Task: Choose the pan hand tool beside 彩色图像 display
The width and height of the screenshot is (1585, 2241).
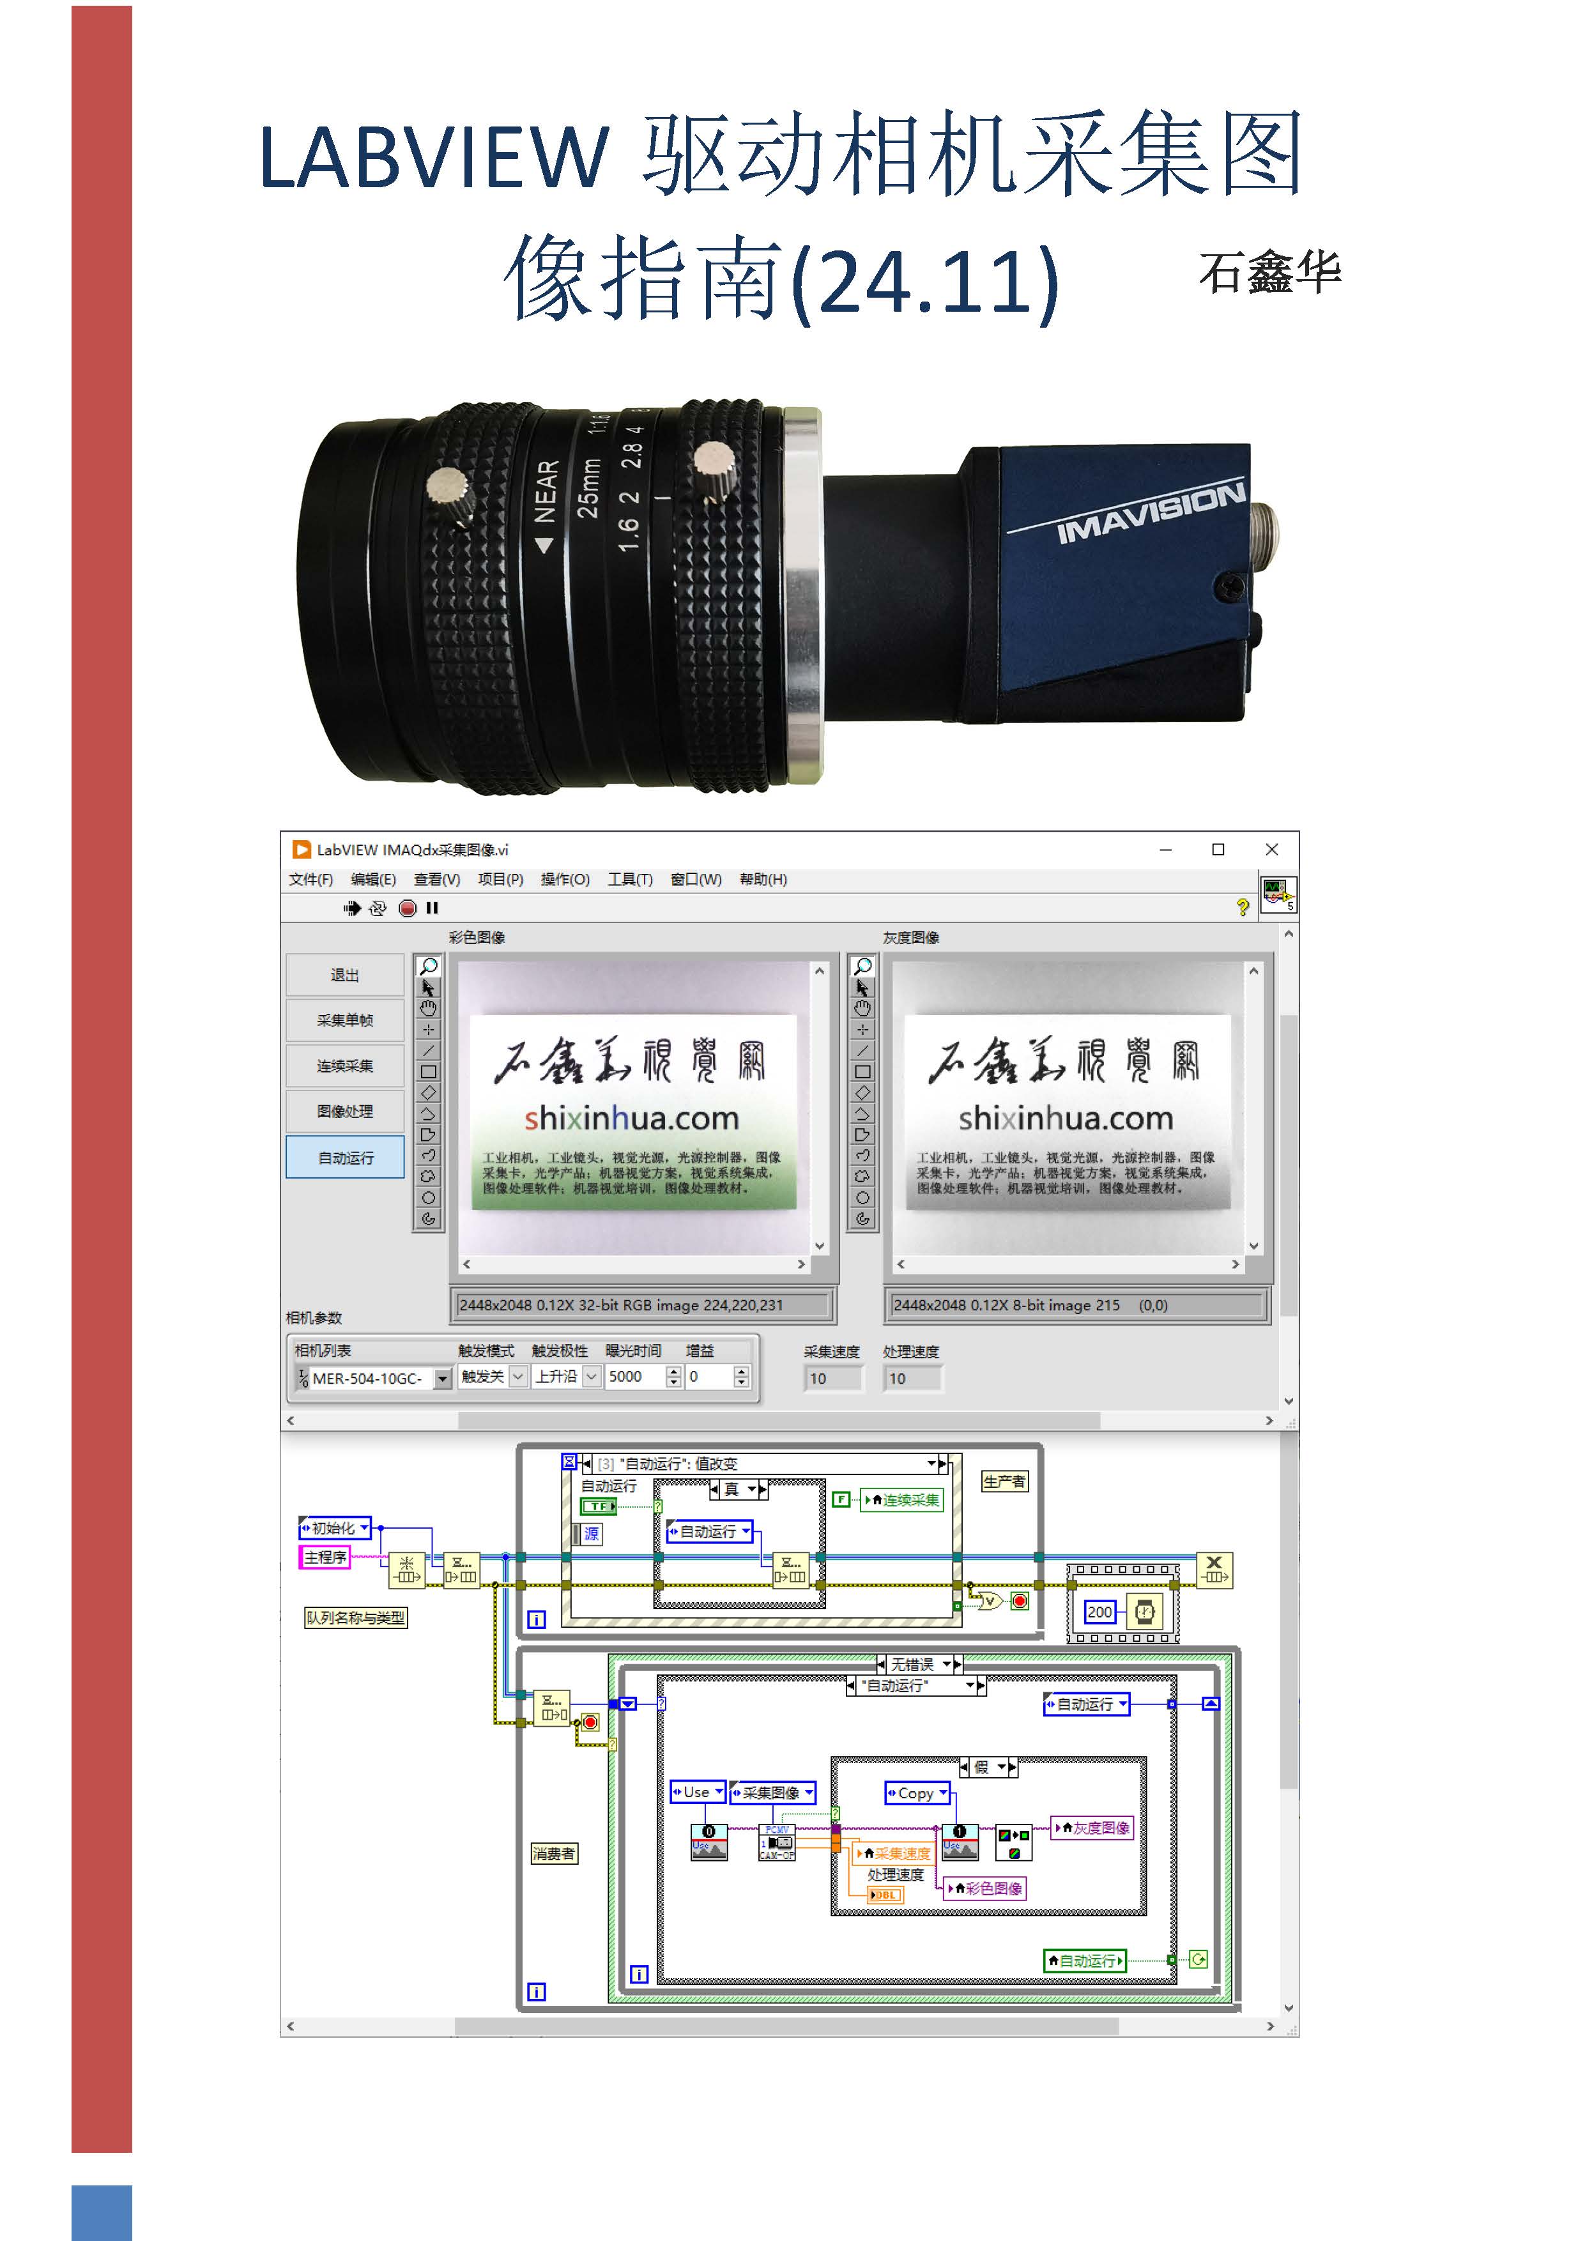Action: (x=427, y=1008)
